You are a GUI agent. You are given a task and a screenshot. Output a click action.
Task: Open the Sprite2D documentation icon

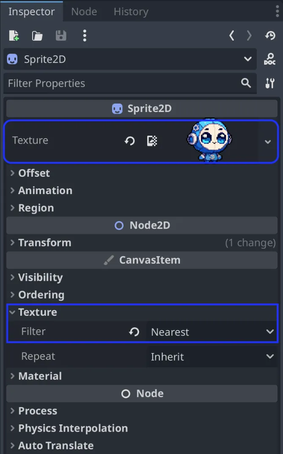pyautogui.click(x=269, y=59)
